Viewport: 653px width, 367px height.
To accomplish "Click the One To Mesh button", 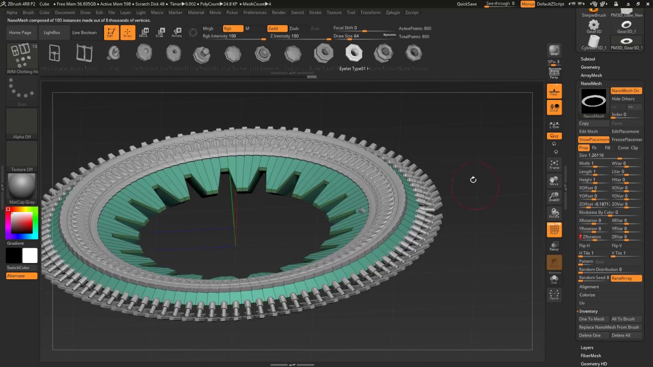I will click(x=593, y=319).
